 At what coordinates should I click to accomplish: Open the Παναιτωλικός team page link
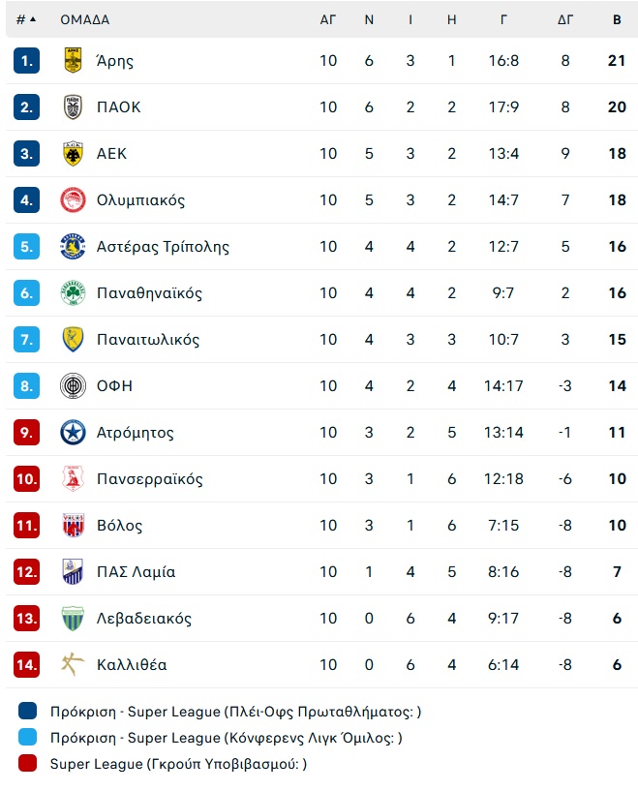[x=148, y=339]
